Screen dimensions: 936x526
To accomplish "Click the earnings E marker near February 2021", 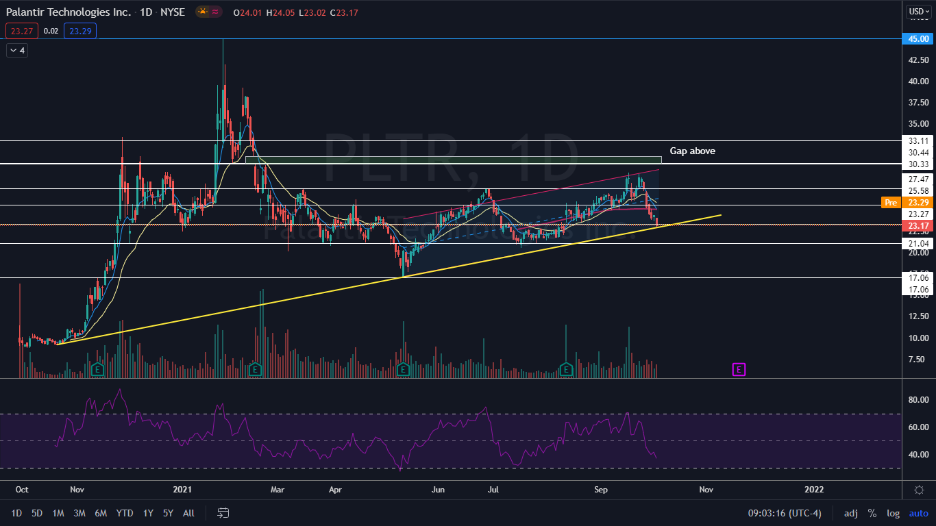I will coord(255,370).
